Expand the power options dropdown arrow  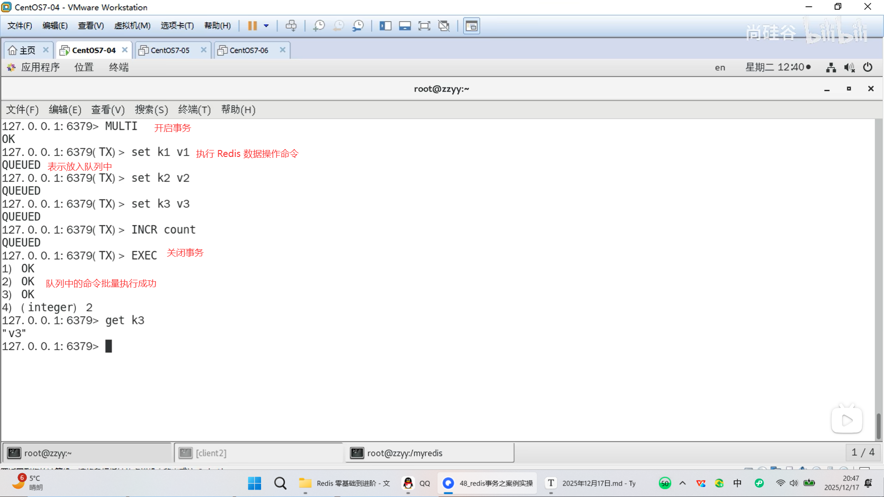(x=266, y=26)
